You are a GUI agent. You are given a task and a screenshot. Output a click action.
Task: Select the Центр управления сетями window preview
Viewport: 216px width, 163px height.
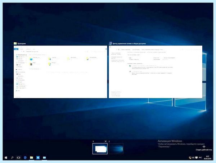pyautogui.click(x=156, y=72)
